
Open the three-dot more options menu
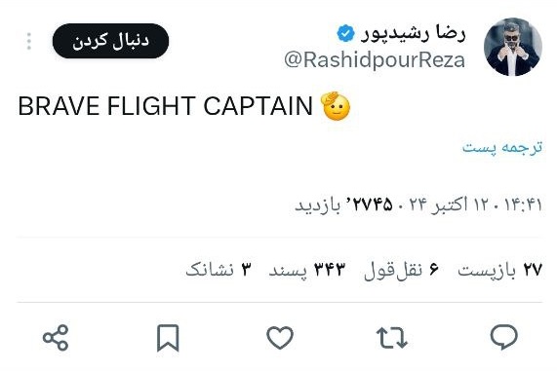pos(29,41)
